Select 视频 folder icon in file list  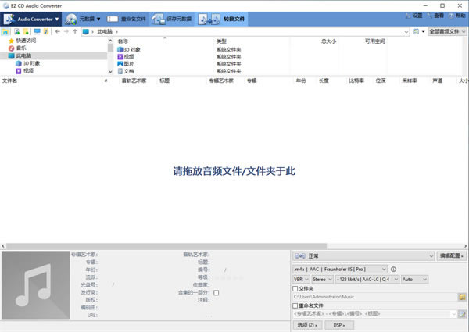120,57
